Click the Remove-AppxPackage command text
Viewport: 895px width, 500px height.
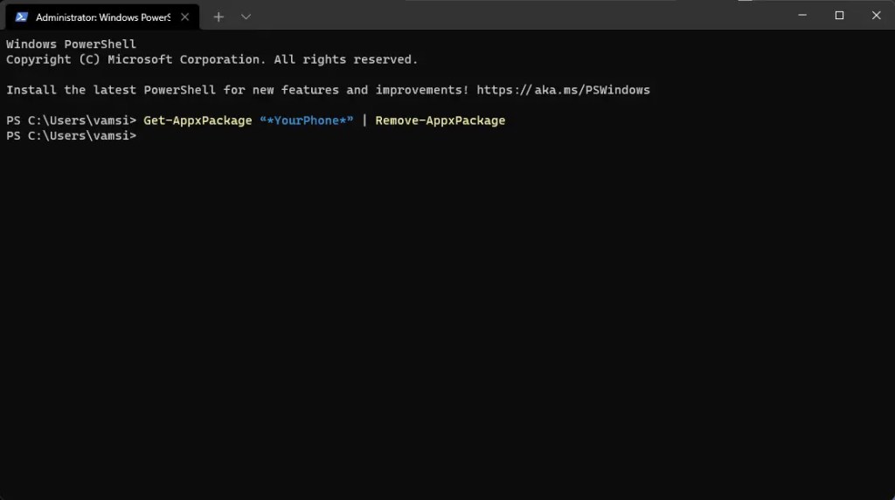441,121
